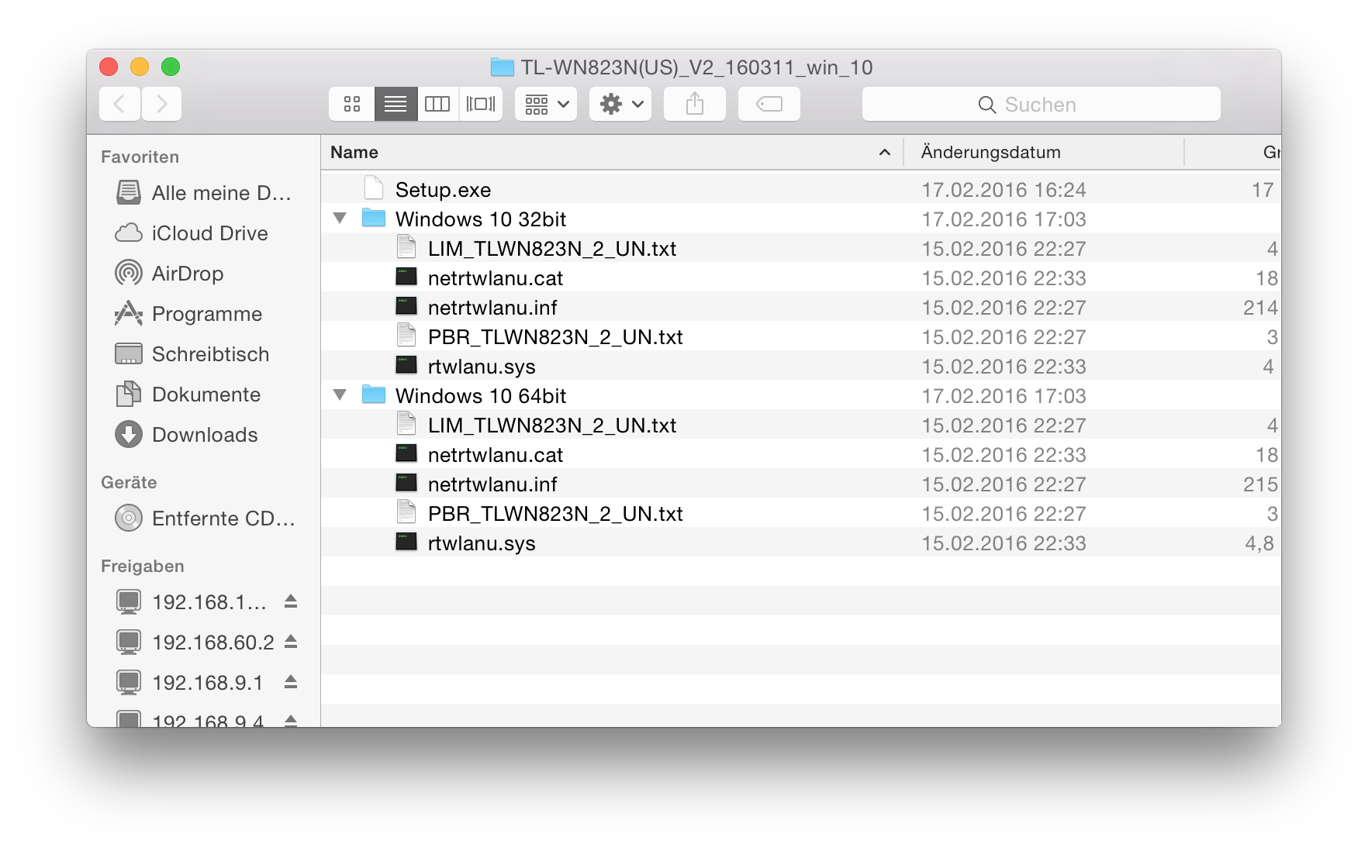Select the Setup.exe file
The width and height of the screenshot is (1368, 851).
point(800,189)
